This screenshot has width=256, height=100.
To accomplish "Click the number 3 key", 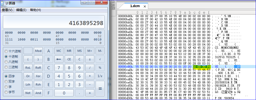I will (x=80, y=84).
